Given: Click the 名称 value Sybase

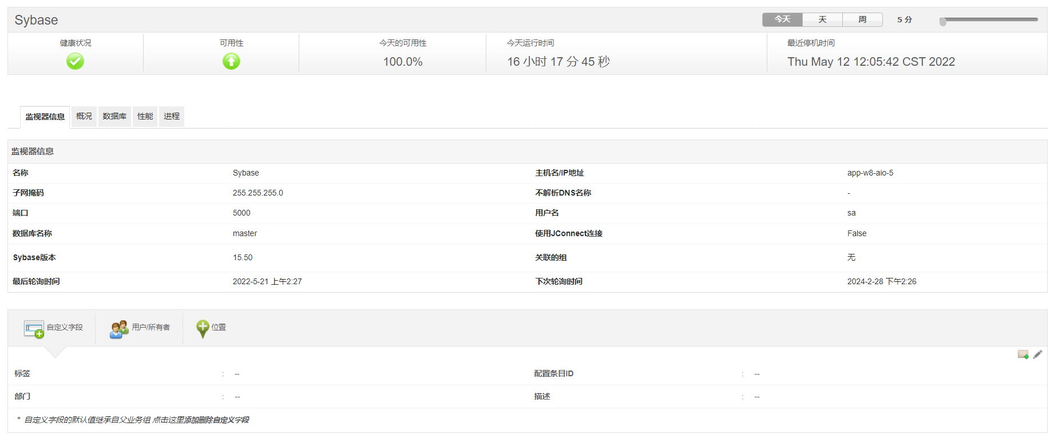Looking at the screenshot, I should 246,173.
